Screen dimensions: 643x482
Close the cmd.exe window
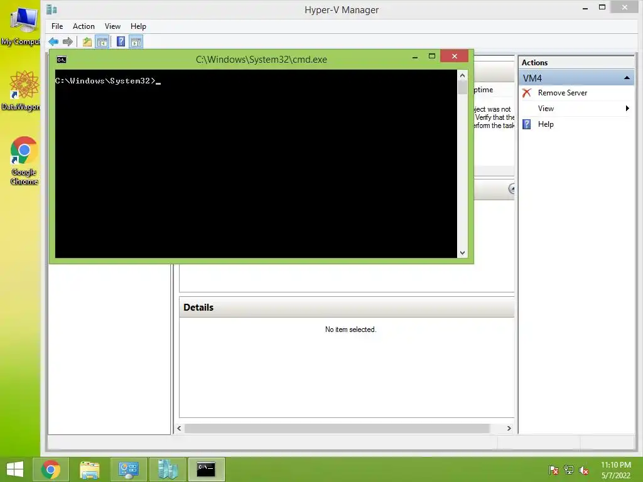(455, 56)
